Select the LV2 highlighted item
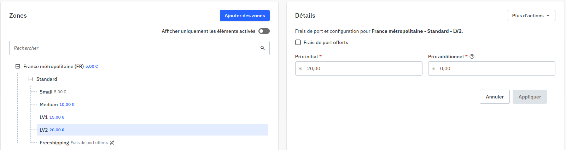 152,130
